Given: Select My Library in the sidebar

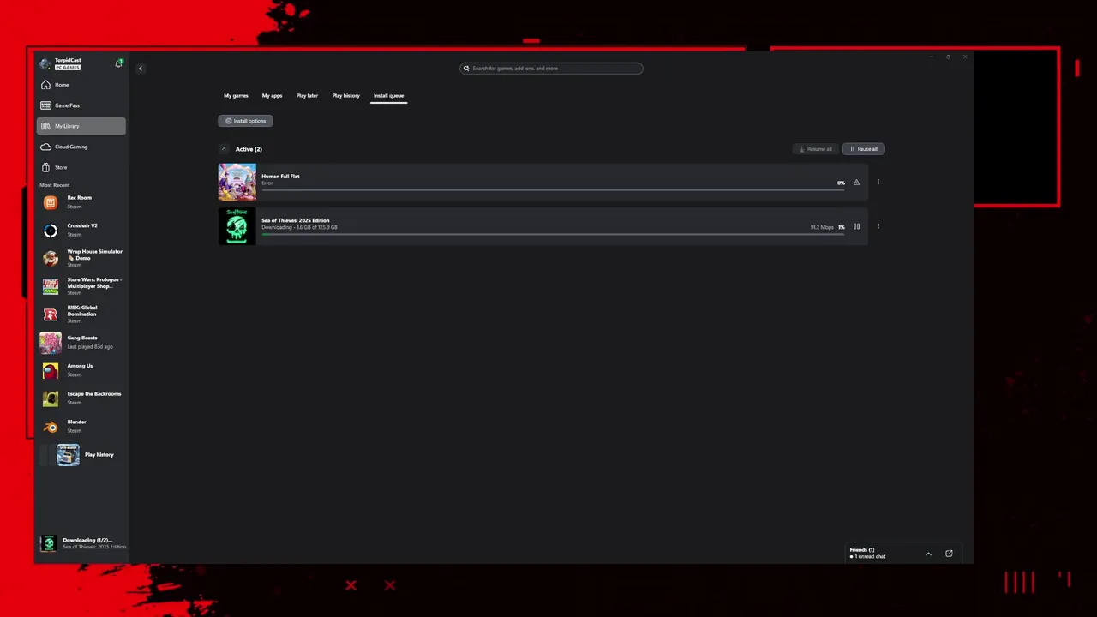Looking at the screenshot, I should pos(81,126).
